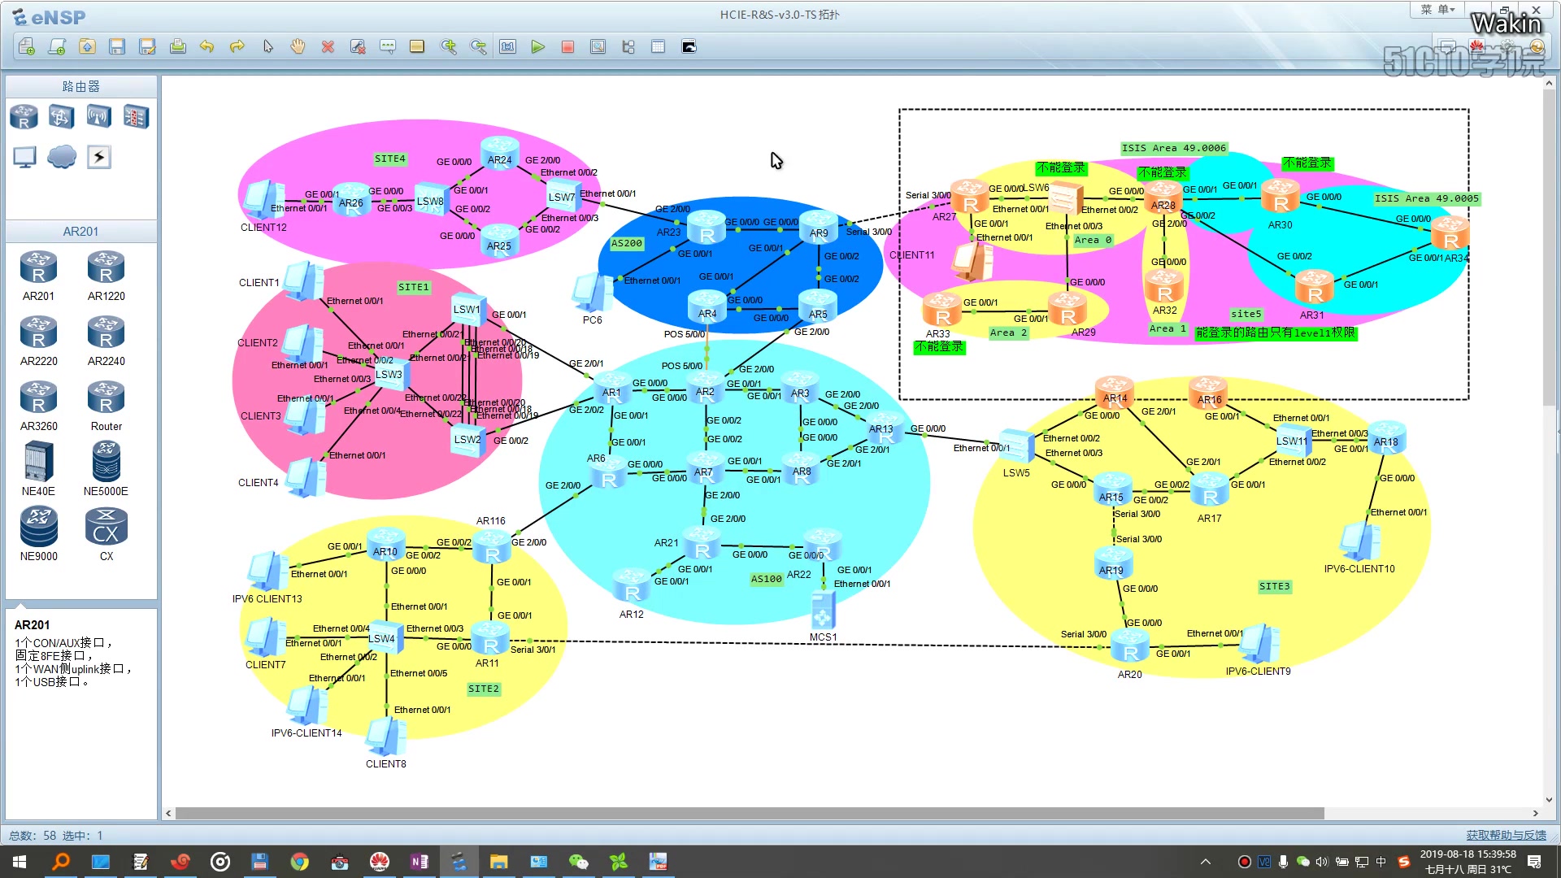Viewport: 1561px width, 878px height.
Task: Open File Explorer from the taskbar
Action: click(x=498, y=862)
